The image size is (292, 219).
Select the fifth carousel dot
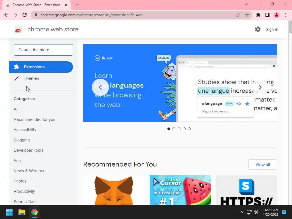(189, 129)
